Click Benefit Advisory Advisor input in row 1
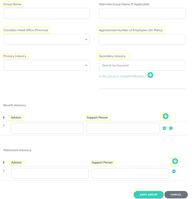Screen dimensions: 192x199 pyautogui.click(x=47, y=128)
